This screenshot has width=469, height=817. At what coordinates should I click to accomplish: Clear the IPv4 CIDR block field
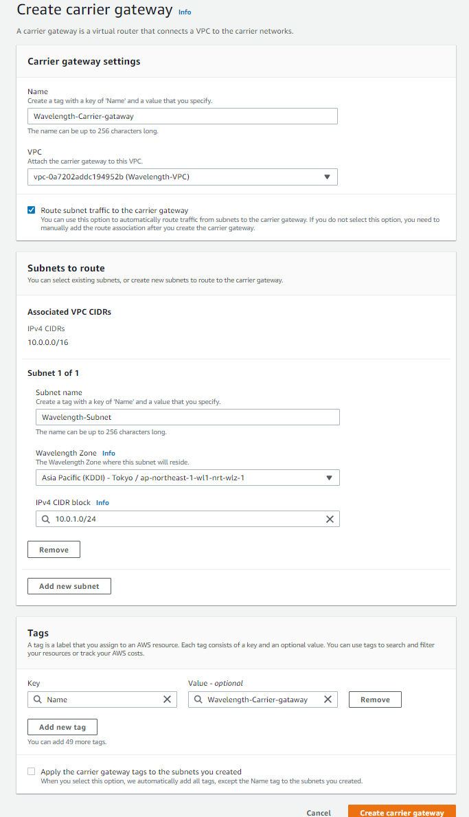tap(330, 519)
